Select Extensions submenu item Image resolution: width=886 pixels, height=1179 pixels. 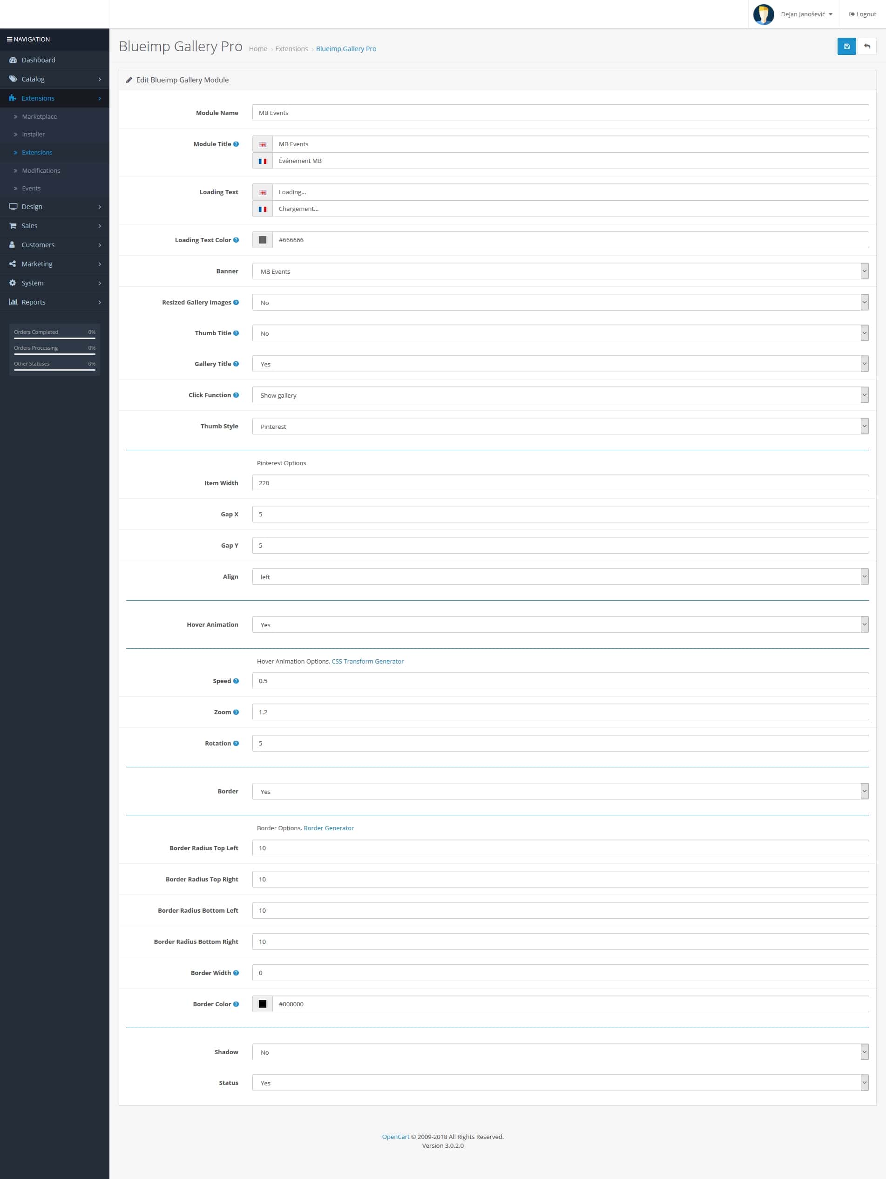(37, 152)
